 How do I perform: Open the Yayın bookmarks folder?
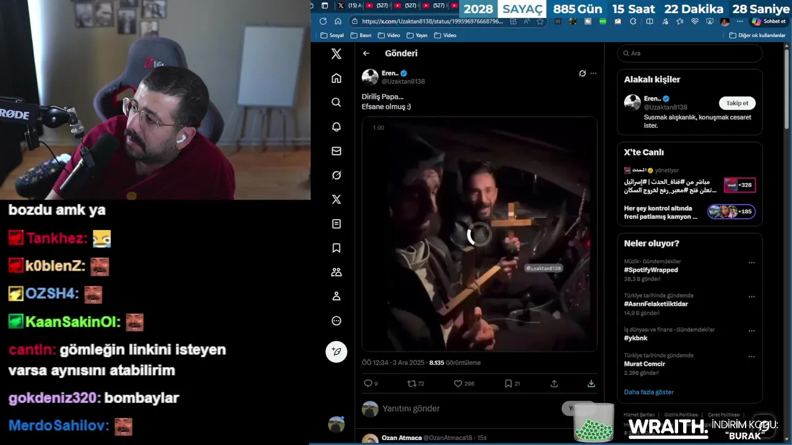click(x=416, y=35)
